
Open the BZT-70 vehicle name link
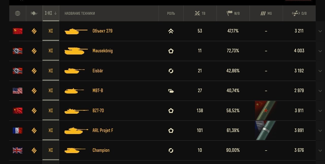pyautogui.click(x=98, y=110)
